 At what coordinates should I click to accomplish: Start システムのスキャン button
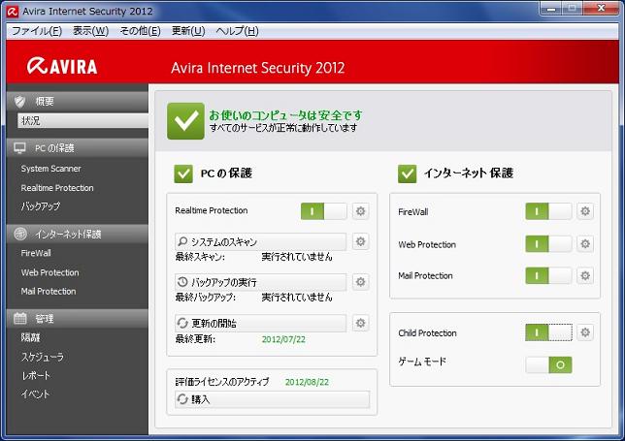pyautogui.click(x=261, y=241)
